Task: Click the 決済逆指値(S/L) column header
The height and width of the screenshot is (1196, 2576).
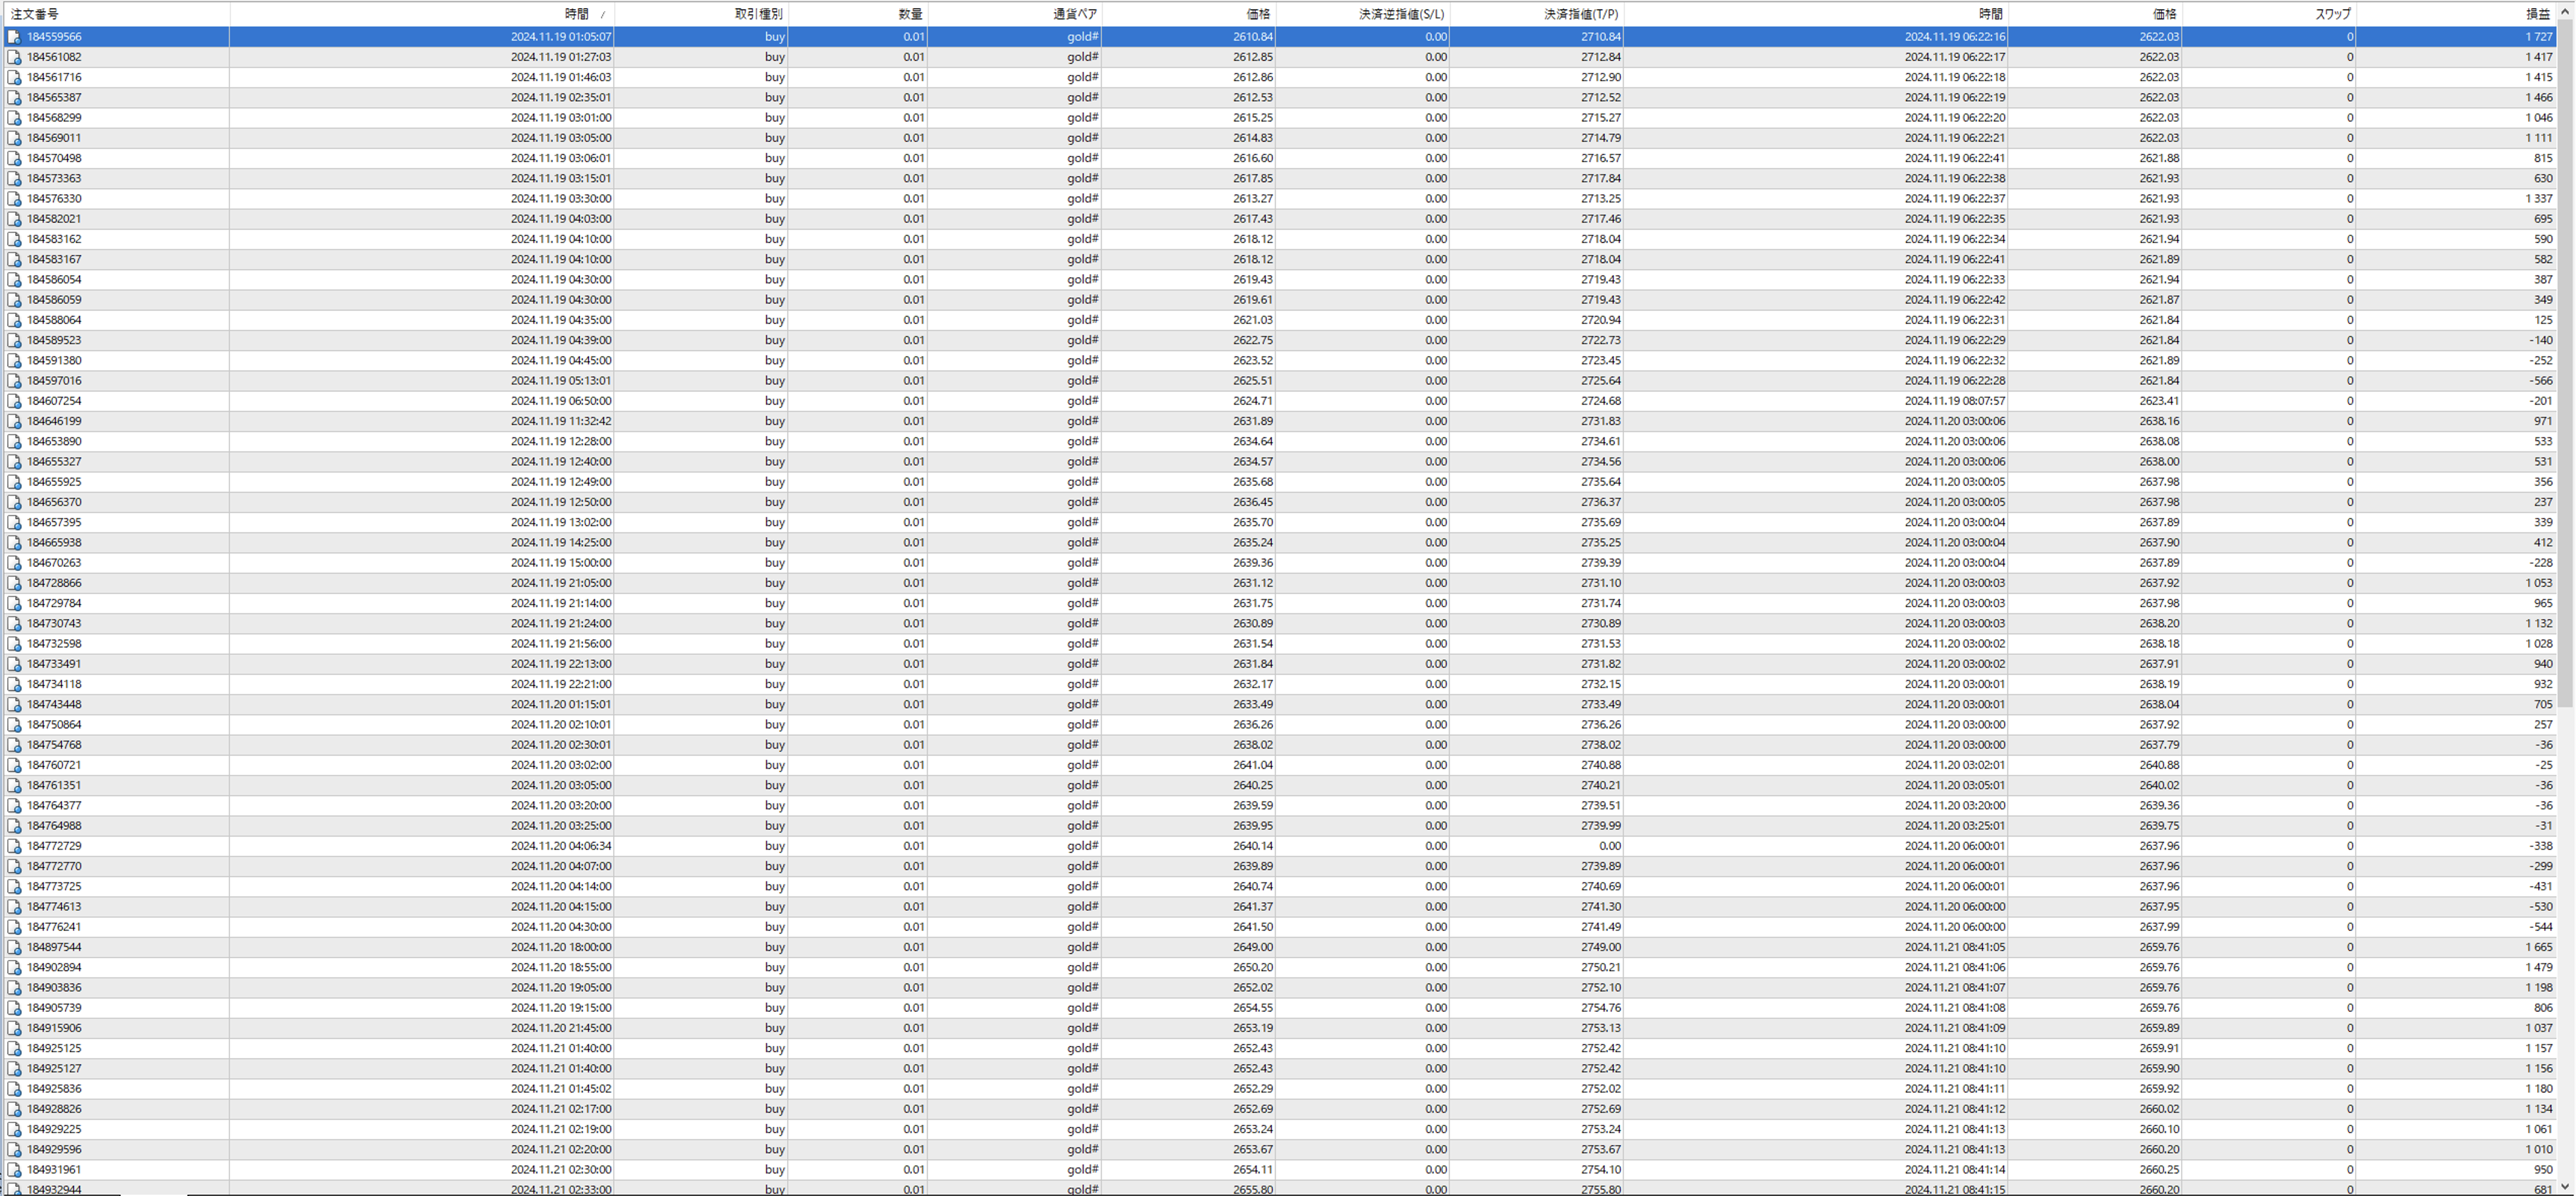Action: click(x=1401, y=14)
